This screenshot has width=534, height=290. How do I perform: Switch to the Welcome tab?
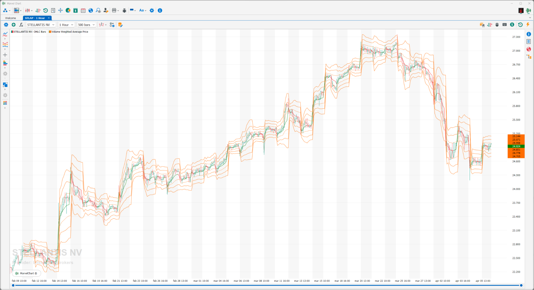tap(10, 18)
